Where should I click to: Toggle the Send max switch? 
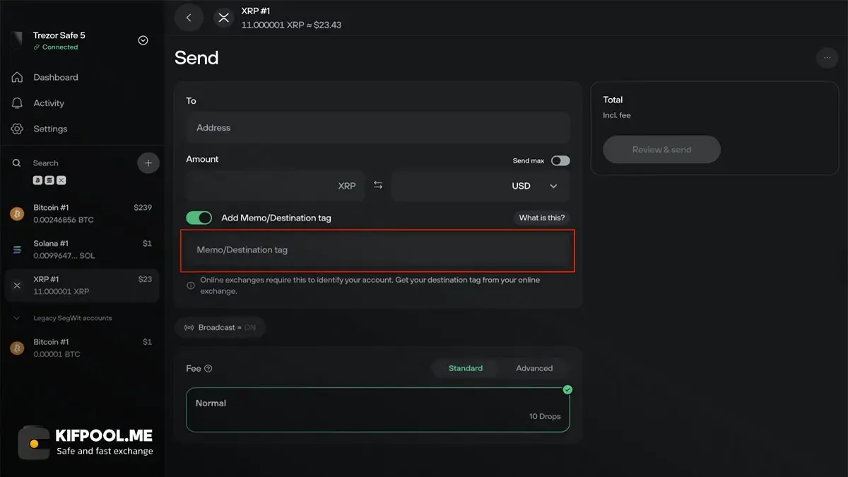[x=560, y=160]
